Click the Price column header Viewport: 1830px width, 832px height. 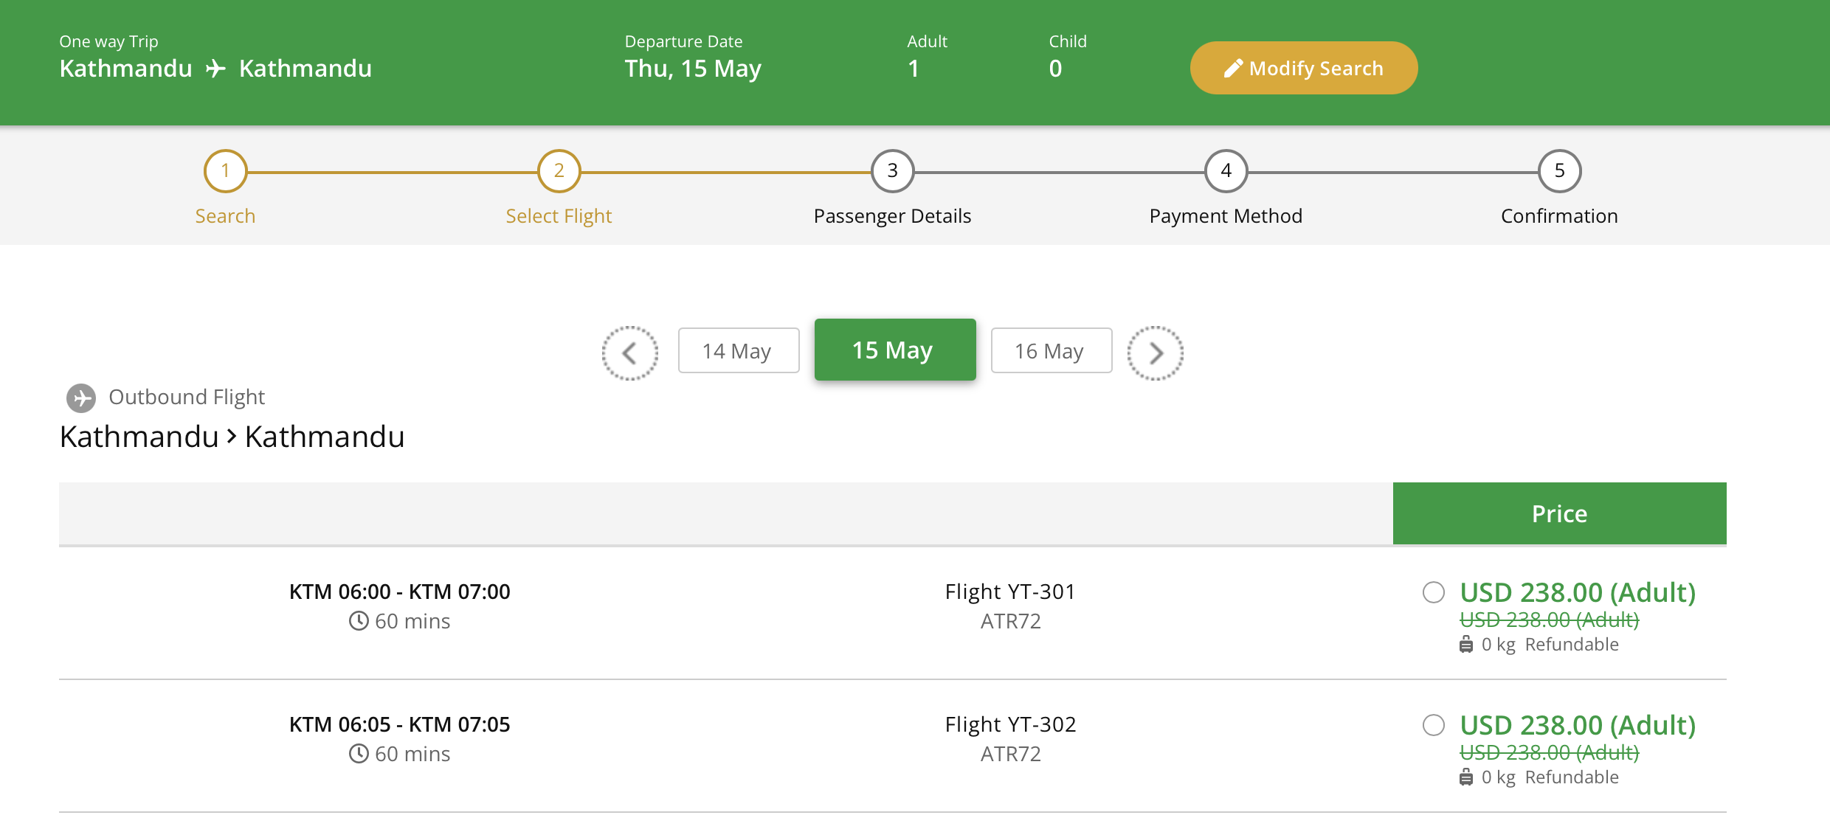pyautogui.click(x=1560, y=513)
